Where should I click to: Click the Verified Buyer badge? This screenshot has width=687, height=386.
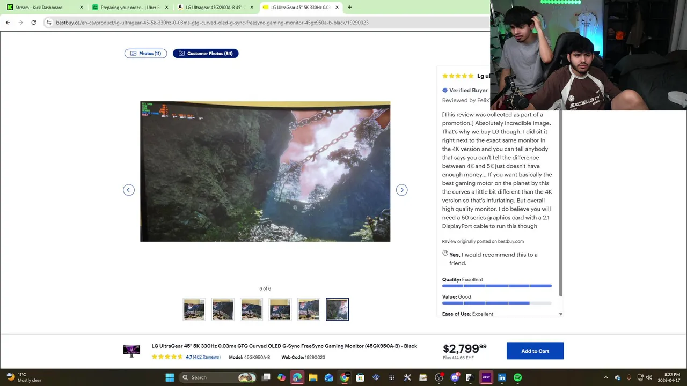[465, 90]
